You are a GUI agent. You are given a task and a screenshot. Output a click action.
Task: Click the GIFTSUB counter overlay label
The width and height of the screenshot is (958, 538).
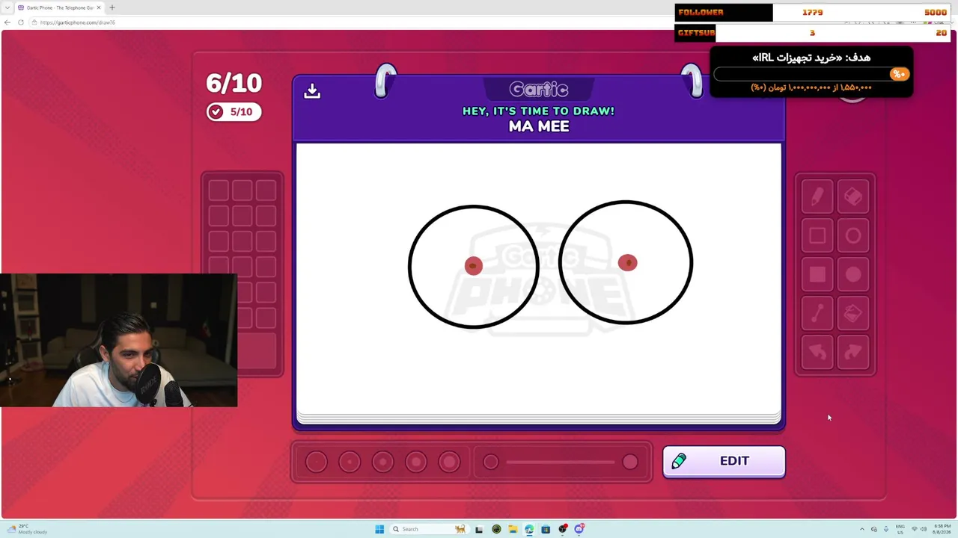point(696,33)
